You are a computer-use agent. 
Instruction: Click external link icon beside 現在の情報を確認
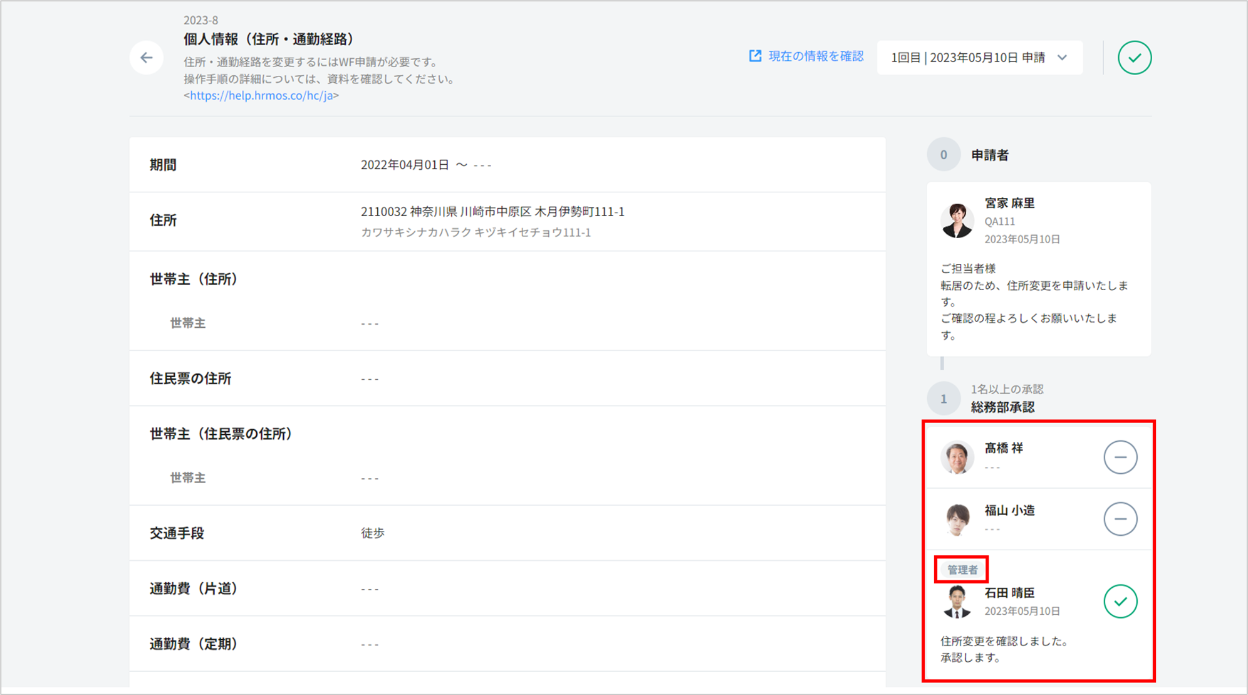point(756,56)
